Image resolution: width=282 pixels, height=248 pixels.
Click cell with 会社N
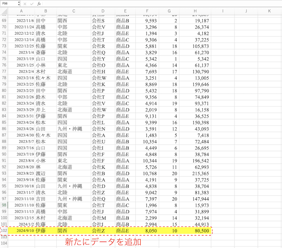[x=103, y=129]
